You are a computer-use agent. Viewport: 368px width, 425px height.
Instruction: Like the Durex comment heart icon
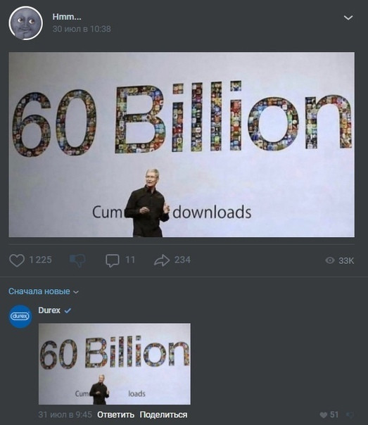coord(323,414)
